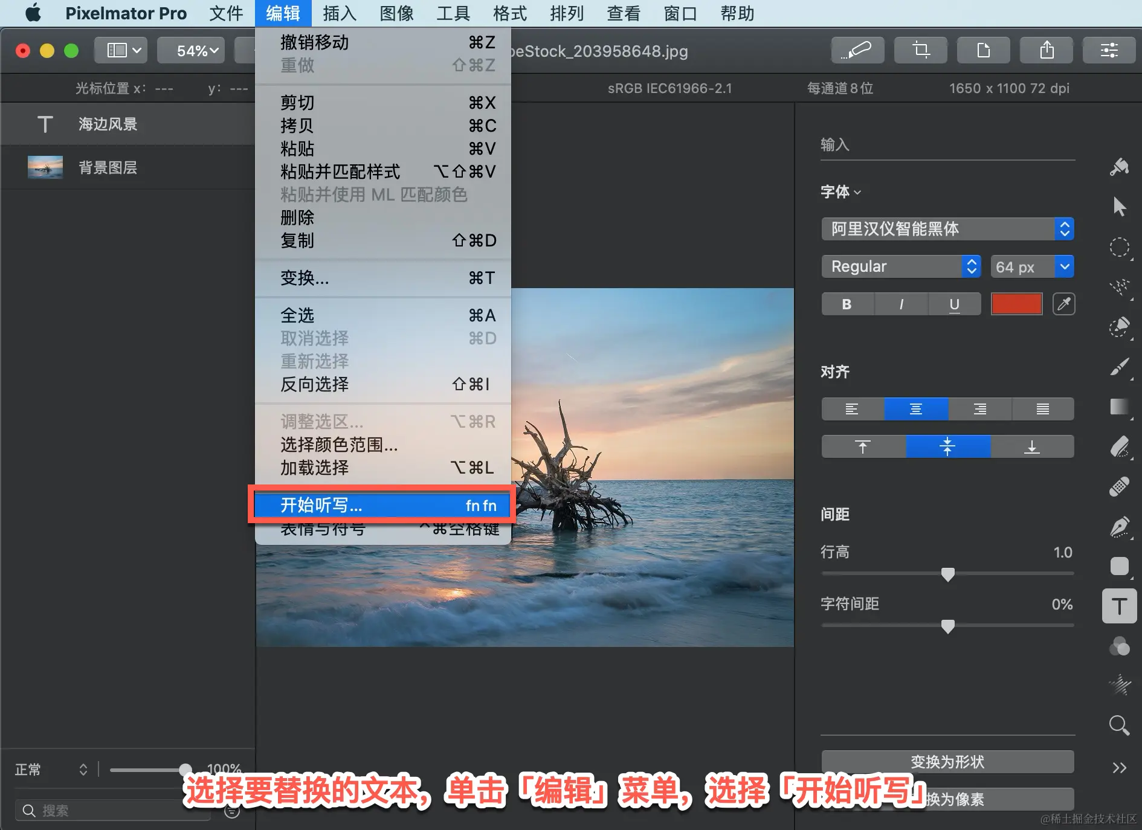Viewport: 1142px width, 830px height.
Task: Click the Share toolbar button
Action: [x=1047, y=50]
